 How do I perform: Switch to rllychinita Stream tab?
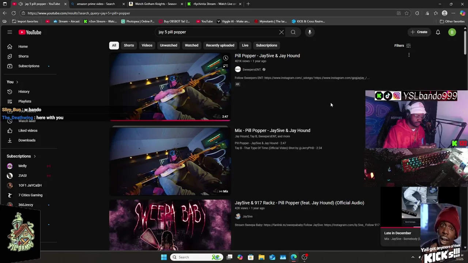point(215,4)
